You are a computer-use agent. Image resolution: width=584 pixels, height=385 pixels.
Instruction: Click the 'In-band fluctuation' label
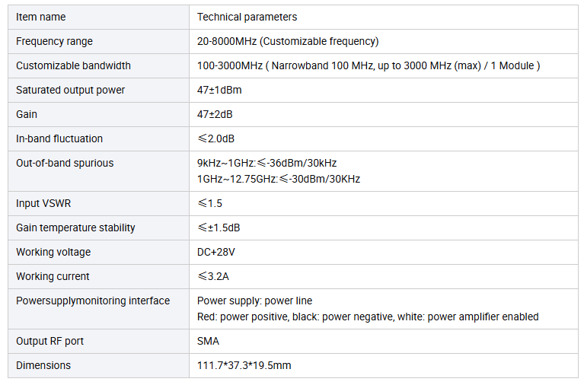[x=59, y=138]
